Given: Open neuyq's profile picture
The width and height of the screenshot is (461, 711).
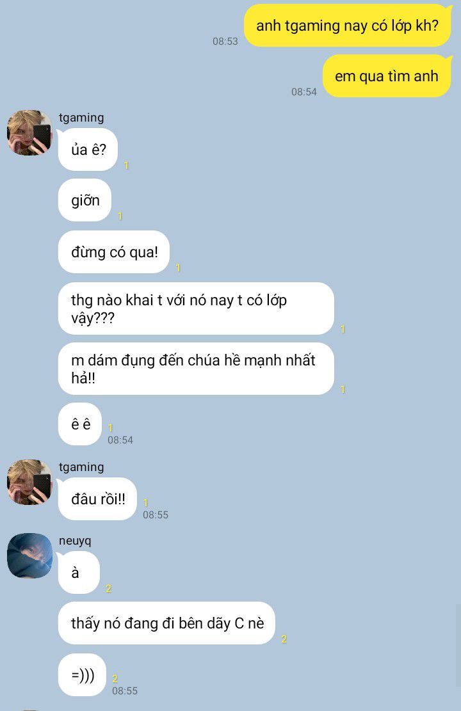Looking at the screenshot, I should 29,555.
